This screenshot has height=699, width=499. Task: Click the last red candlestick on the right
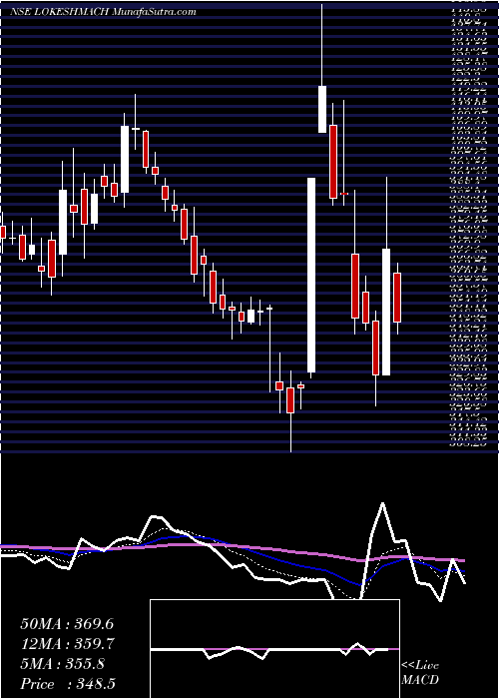coord(397,298)
